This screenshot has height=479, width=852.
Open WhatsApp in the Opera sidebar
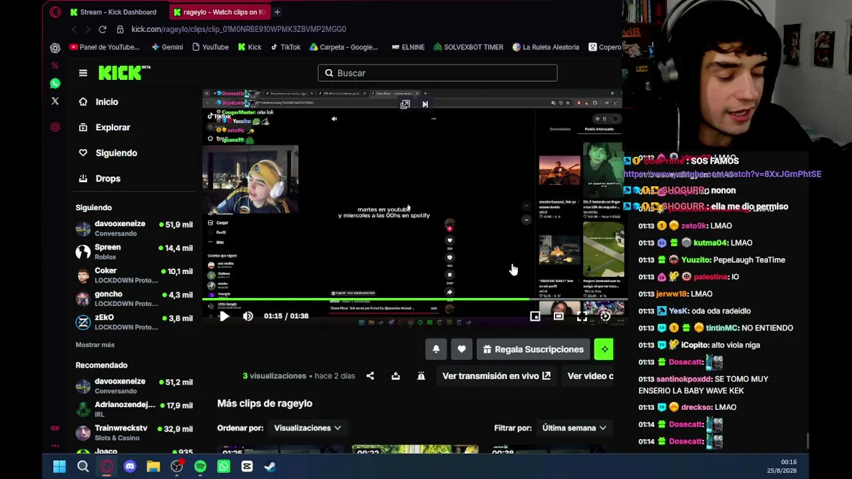55,83
